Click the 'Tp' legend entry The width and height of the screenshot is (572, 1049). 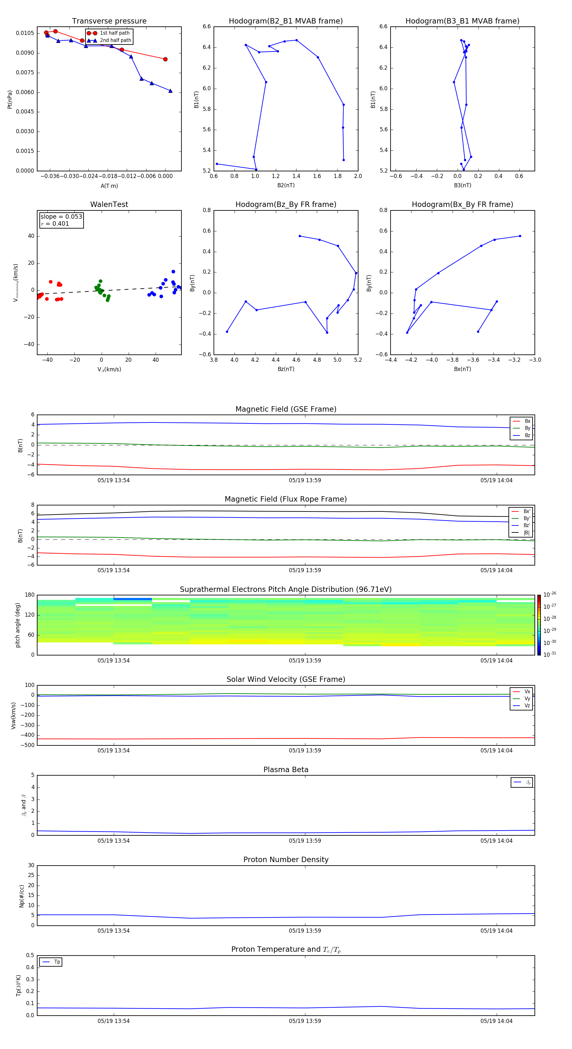click(x=51, y=962)
